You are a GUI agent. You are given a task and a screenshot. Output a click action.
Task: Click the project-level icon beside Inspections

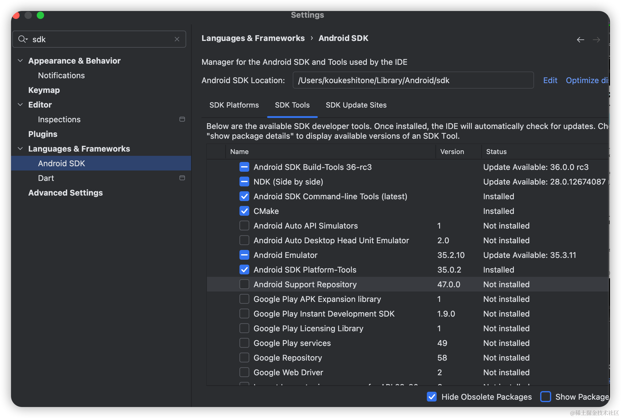(182, 119)
